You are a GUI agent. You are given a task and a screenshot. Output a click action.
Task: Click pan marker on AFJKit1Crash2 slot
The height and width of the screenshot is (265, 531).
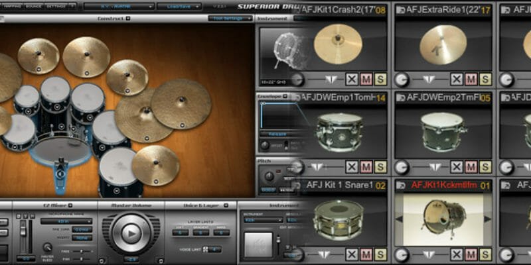(331, 79)
